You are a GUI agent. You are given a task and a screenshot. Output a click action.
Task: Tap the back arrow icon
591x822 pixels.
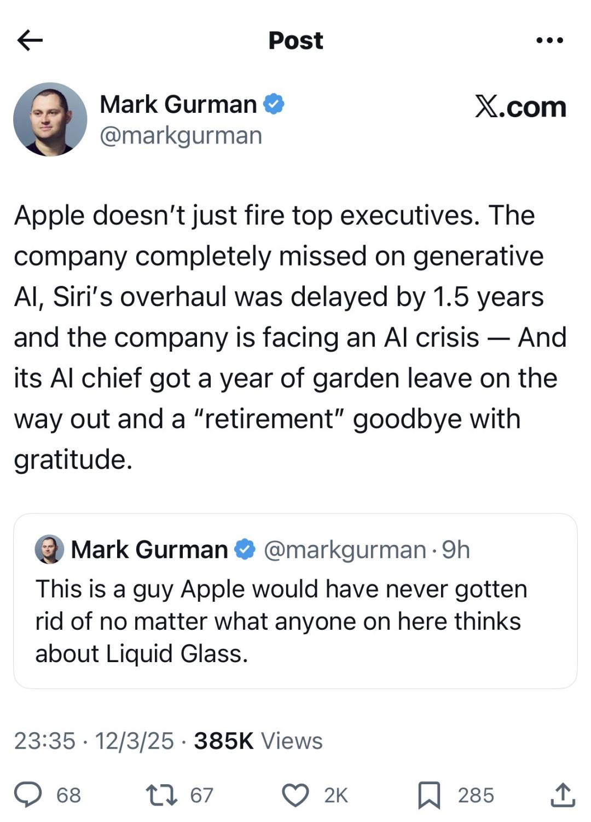pyautogui.click(x=30, y=40)
